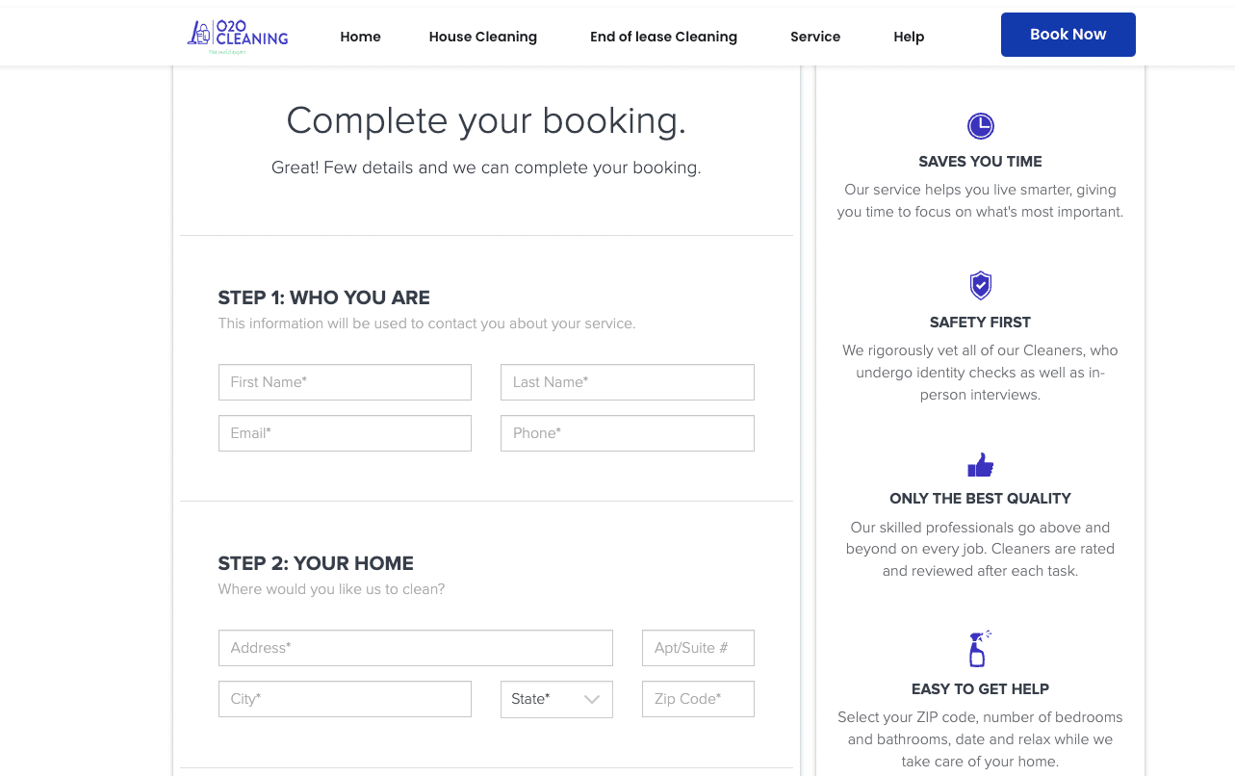Click the Phone number field
Viewport: 1235px width, 776px height.
coord(627,433)
